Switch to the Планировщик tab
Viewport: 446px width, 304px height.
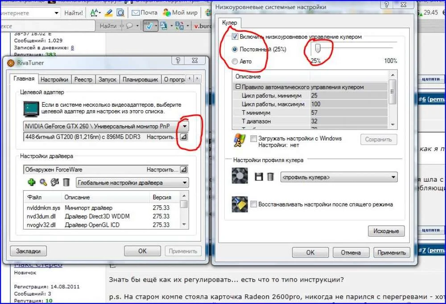[140, 79]
